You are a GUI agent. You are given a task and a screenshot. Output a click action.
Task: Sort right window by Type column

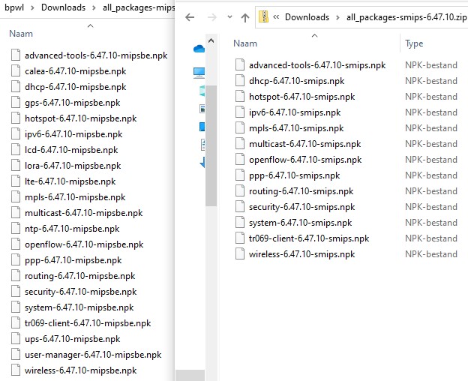tap(414, 43)
